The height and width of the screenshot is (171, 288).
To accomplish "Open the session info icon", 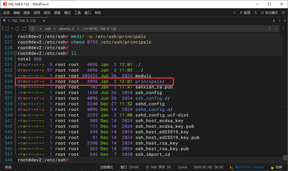I will [x=32, y=29].
